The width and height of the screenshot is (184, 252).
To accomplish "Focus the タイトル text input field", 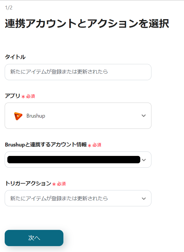I will point(78,72).
